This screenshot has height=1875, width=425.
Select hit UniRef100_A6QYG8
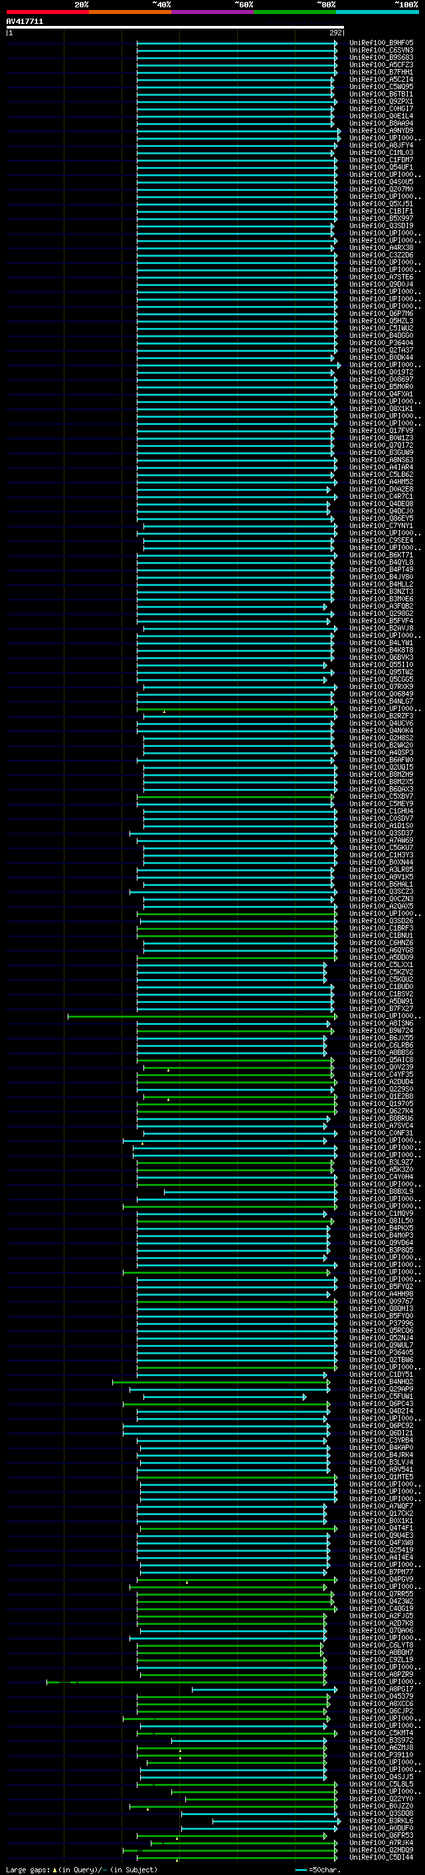pos(381,950)
